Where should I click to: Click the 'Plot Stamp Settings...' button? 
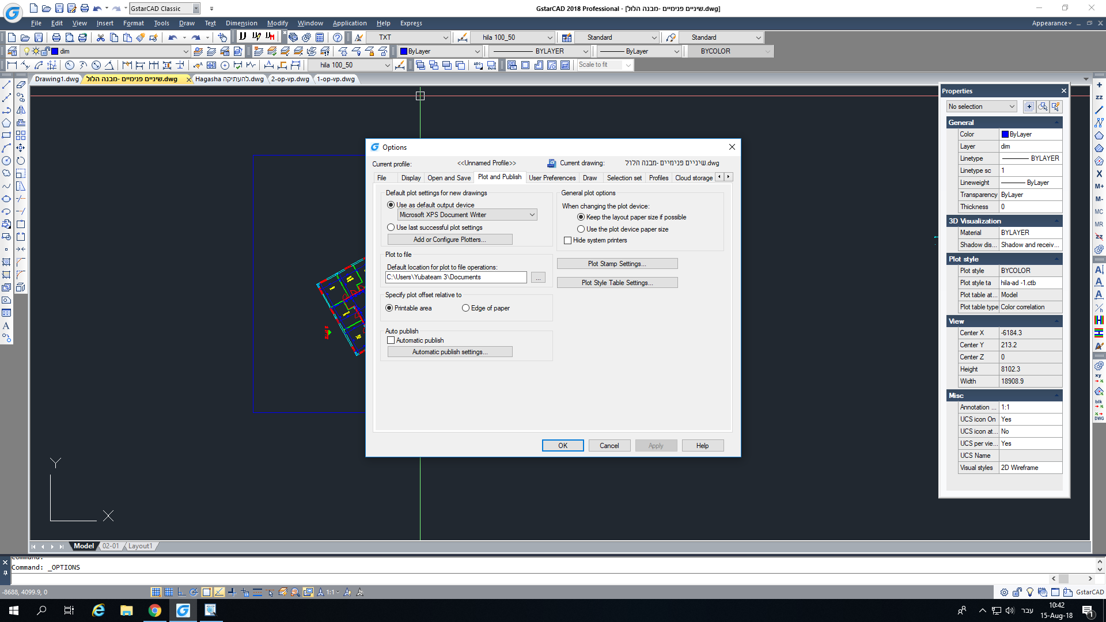(617, 264)
